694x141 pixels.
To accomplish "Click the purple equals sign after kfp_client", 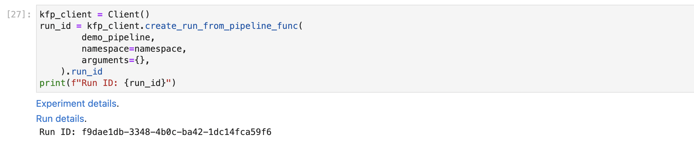I will (x=100, y=14).
